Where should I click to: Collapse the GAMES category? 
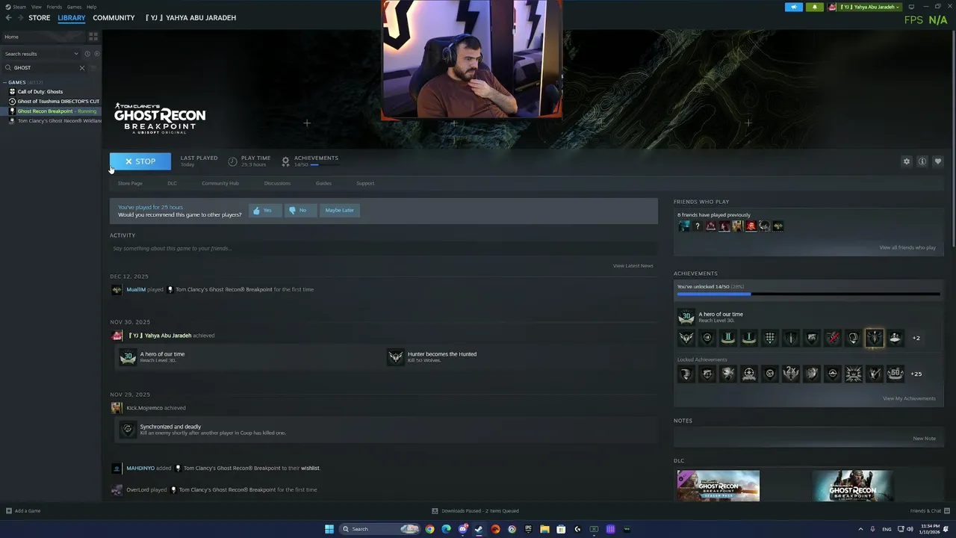5,82
